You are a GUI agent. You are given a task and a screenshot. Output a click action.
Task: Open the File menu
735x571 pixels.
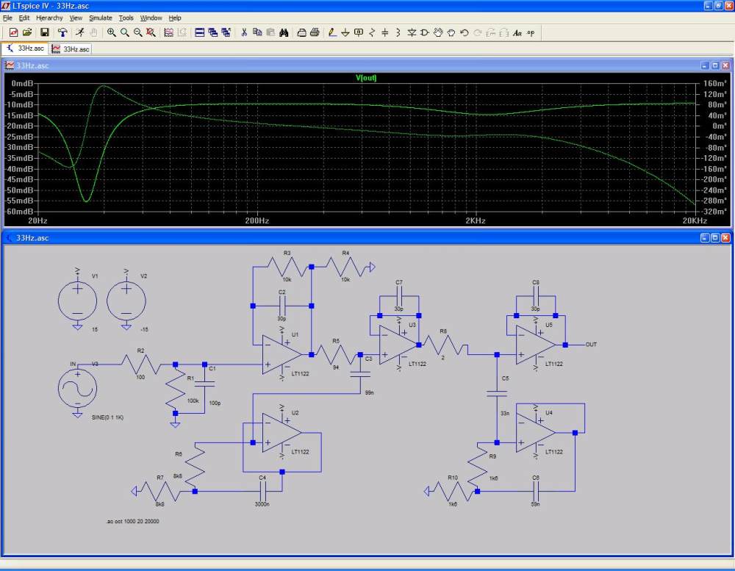tap(7, 18)
